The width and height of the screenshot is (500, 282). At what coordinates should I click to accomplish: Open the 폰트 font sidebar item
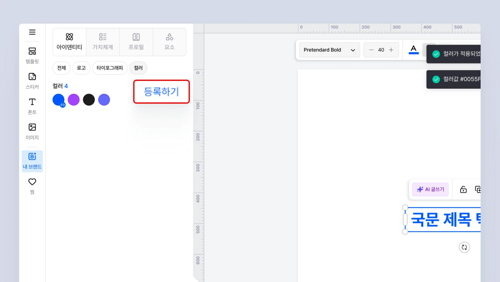tap(32, 106)
